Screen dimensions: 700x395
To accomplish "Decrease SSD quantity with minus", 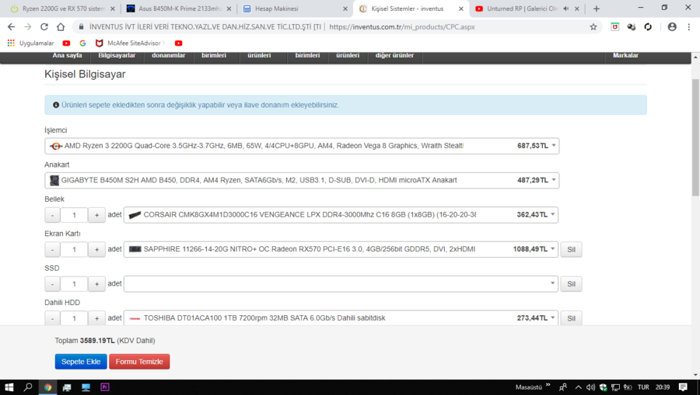I will tap(52, 284).
